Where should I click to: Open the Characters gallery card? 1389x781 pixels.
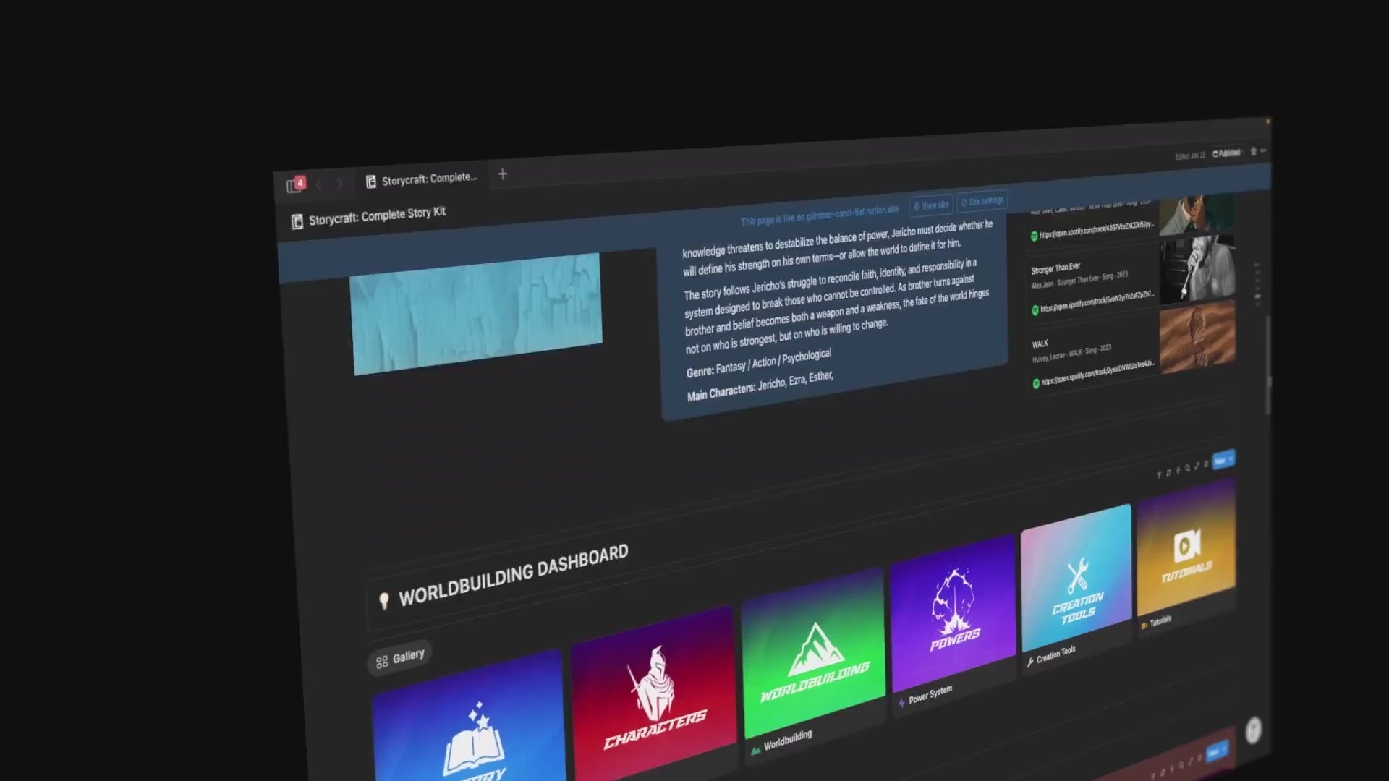click(x=653, y=694)
